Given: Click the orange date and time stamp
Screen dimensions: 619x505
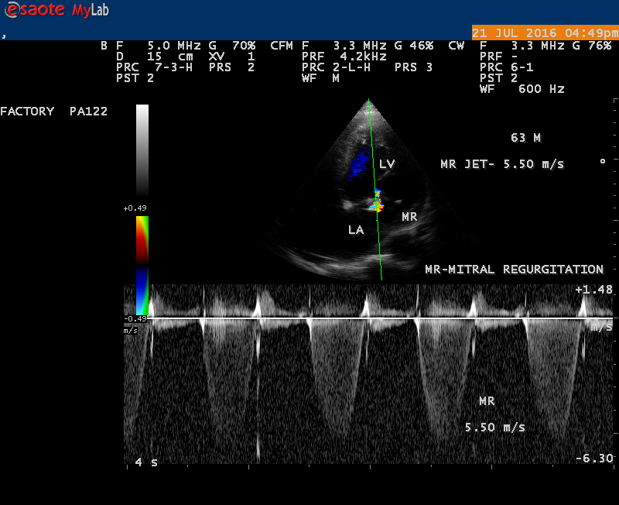Looking at the screenshot, I should point(545,33).
